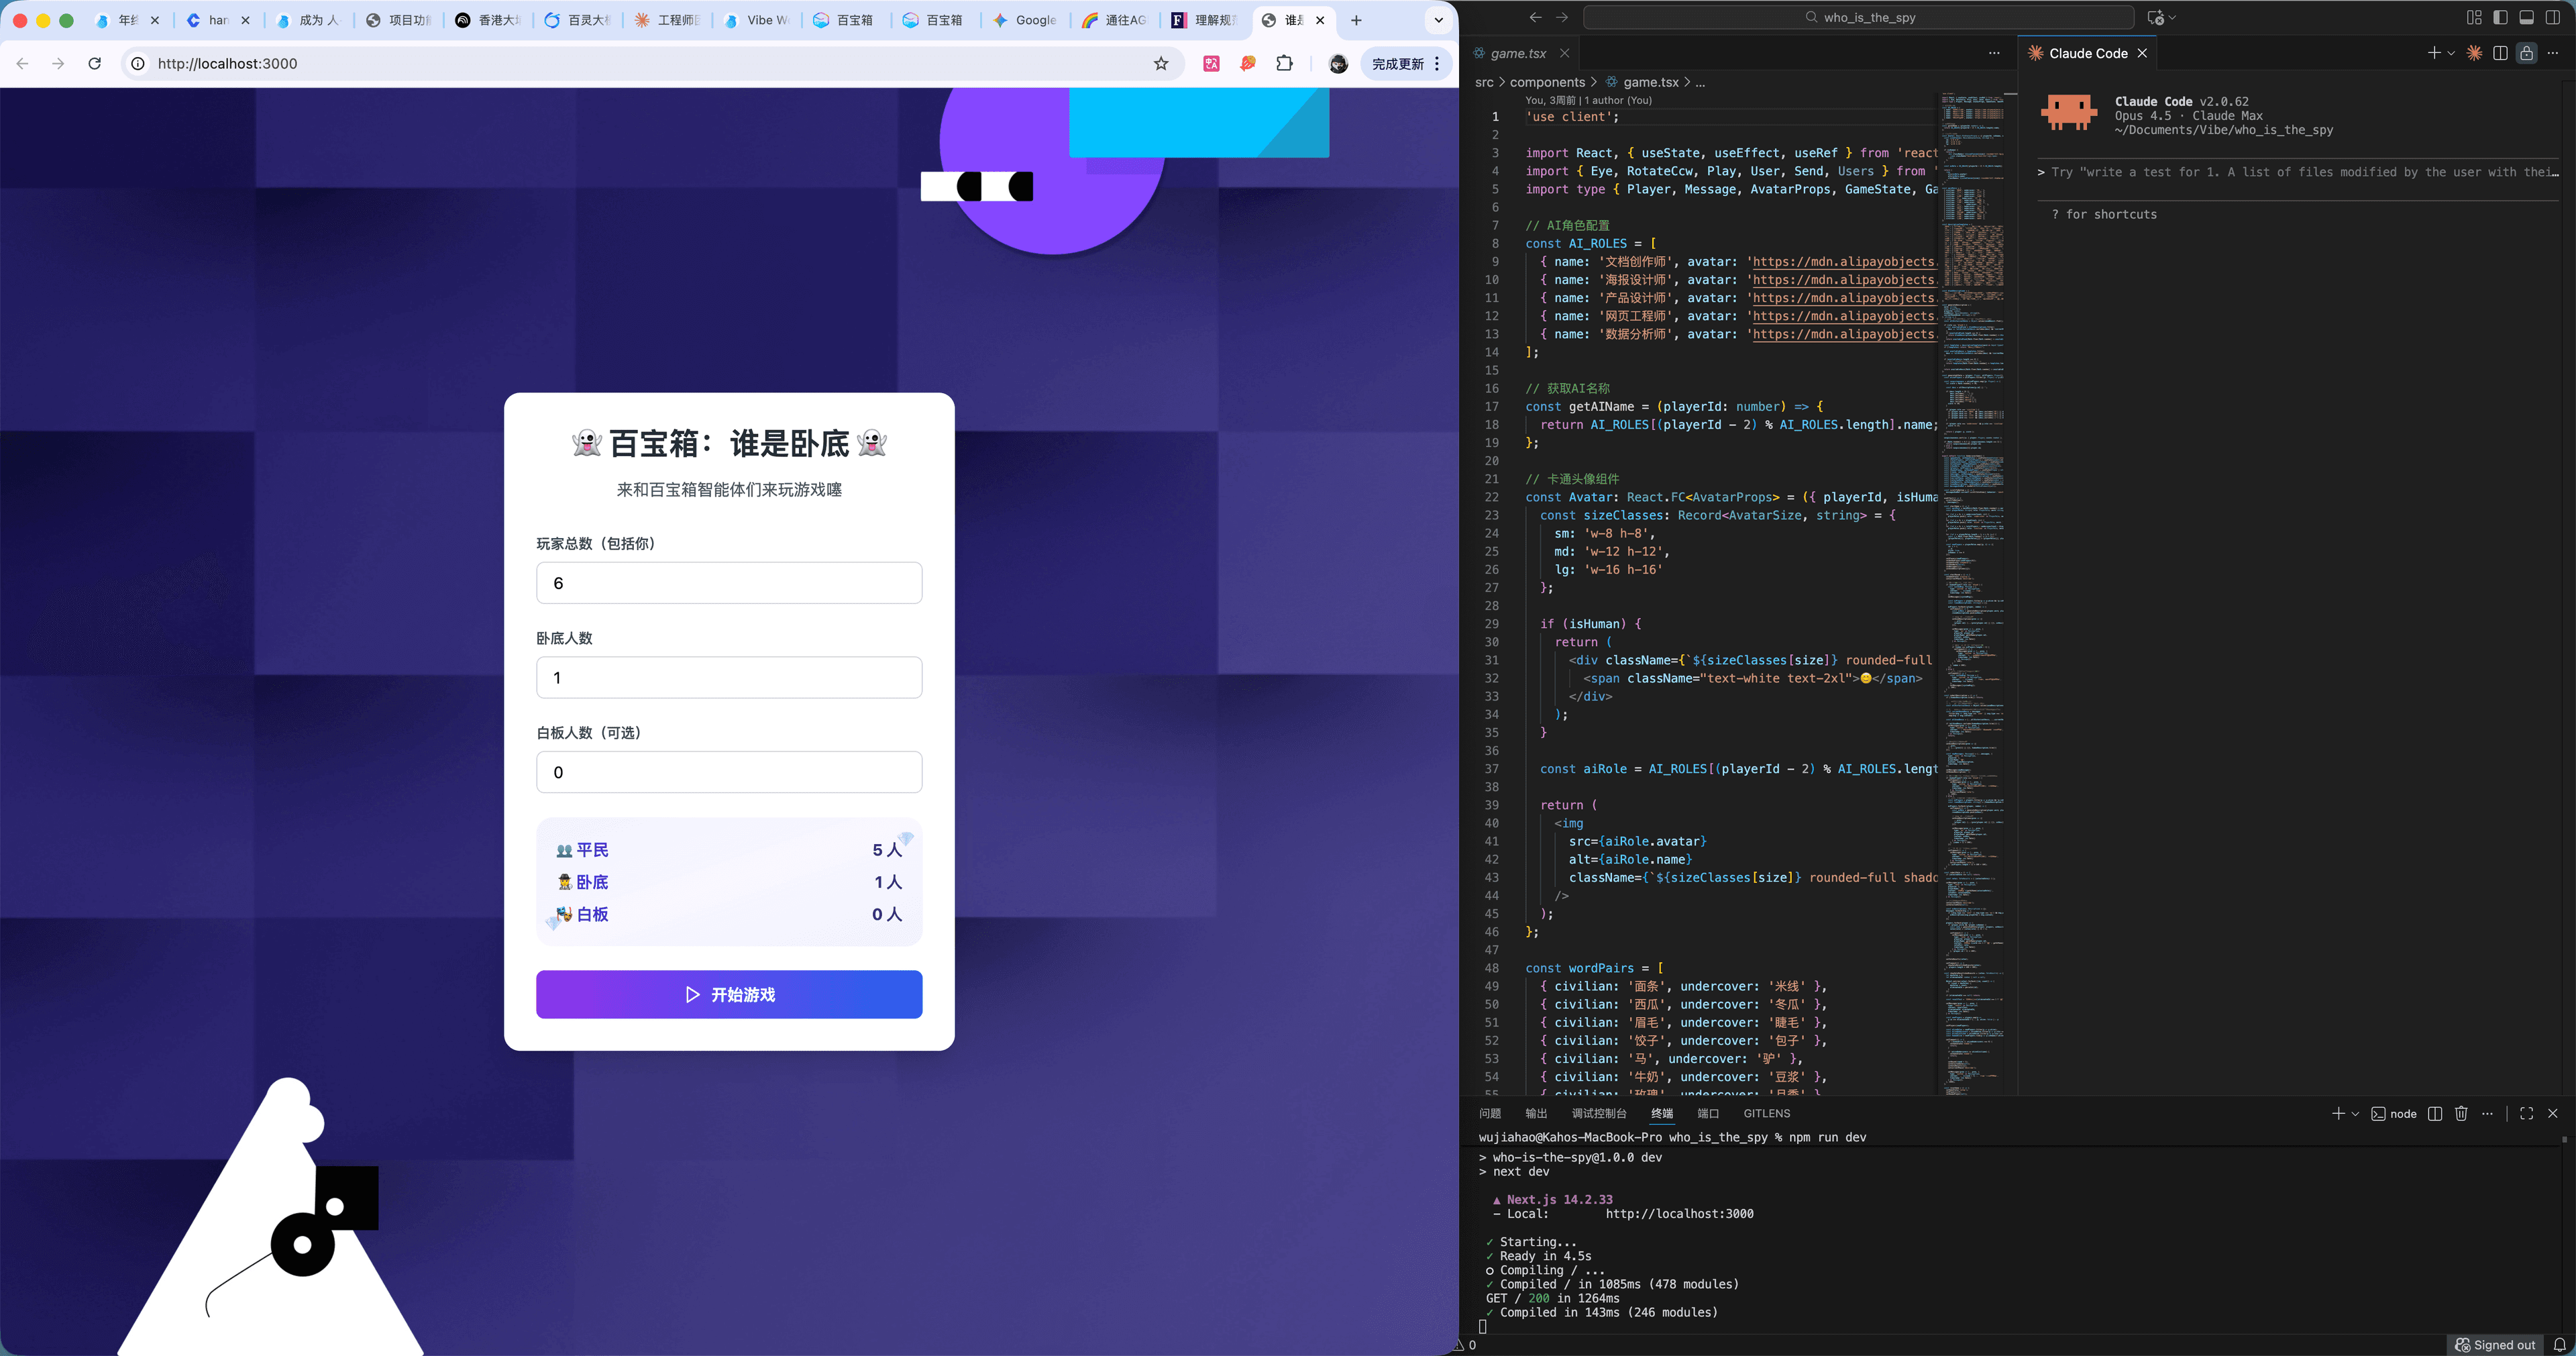Select the split editor icon
The width and height of the screenshot is (2576, 1356).
2501,53
